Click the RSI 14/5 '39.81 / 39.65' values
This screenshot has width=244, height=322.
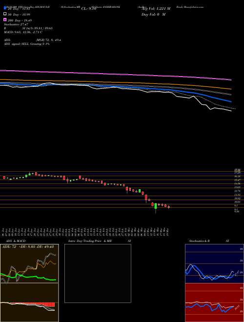click(42, 28)
